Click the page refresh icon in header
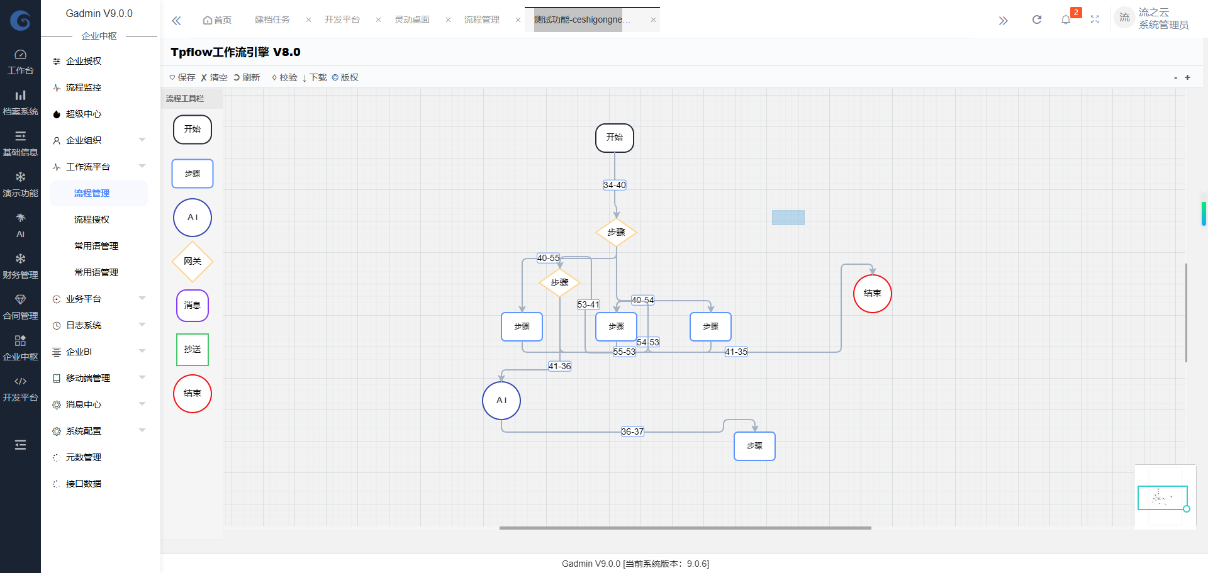The width and height of the screenshot is (1208, 573). [1037, 19]
